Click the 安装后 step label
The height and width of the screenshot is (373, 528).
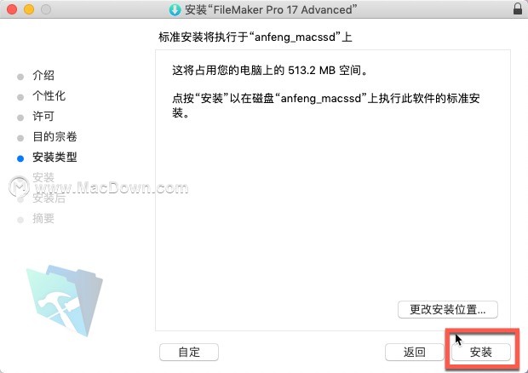coord(49,198)
